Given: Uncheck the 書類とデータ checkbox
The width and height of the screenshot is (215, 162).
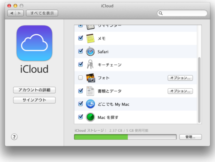Looking at the screenshot, I should pyautogui.click(x=81, y=91).
